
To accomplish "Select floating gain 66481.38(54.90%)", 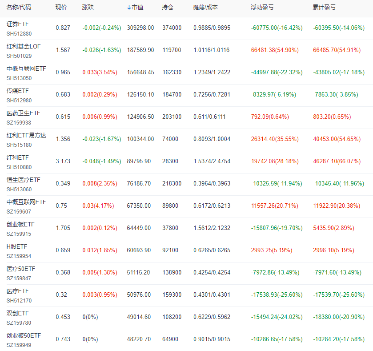I will 275,50.
